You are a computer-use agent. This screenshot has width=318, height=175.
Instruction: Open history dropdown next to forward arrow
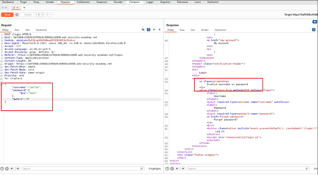[51, 15]
